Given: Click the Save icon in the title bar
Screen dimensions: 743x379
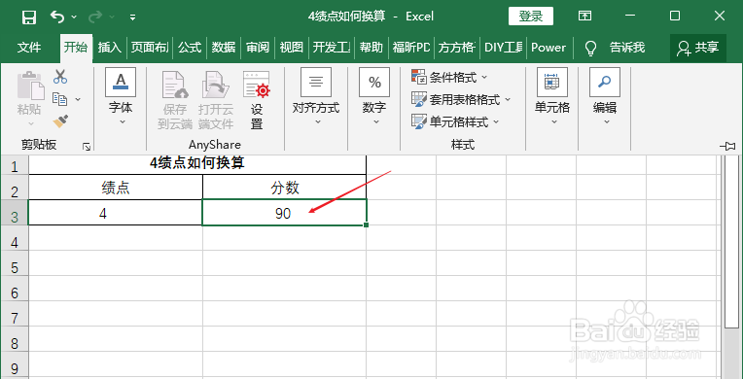Looking at the screenshot, I should (29, 17).
